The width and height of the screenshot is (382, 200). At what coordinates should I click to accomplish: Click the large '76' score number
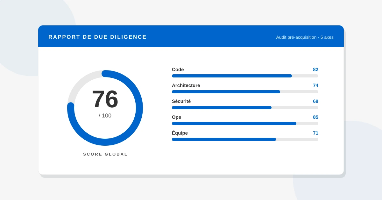105,99
